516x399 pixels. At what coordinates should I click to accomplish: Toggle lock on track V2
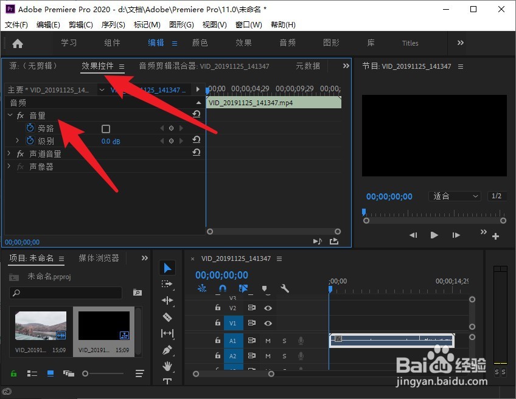tap(217, 308)
